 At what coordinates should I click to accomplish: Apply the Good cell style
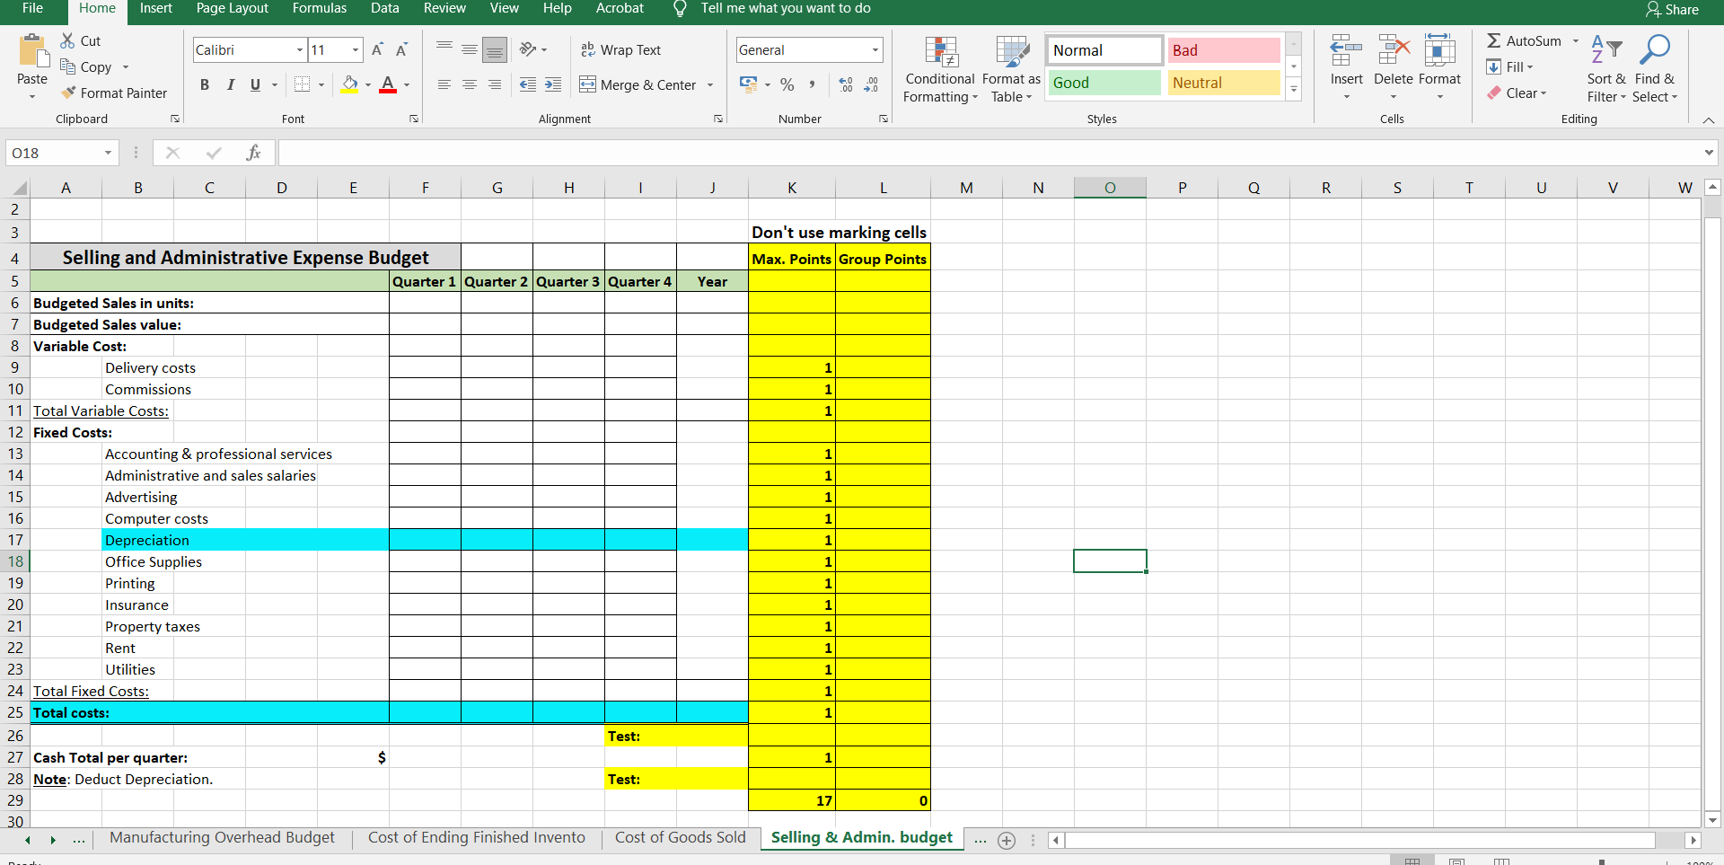tap(1103, 83)
